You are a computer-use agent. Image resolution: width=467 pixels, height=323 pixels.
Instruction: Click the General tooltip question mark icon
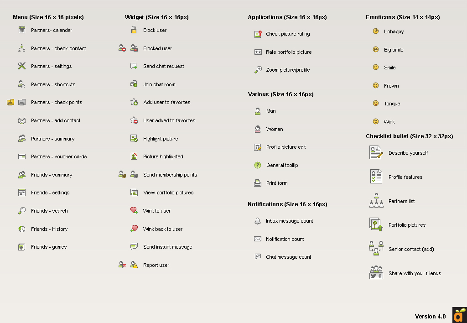(258, 165)
